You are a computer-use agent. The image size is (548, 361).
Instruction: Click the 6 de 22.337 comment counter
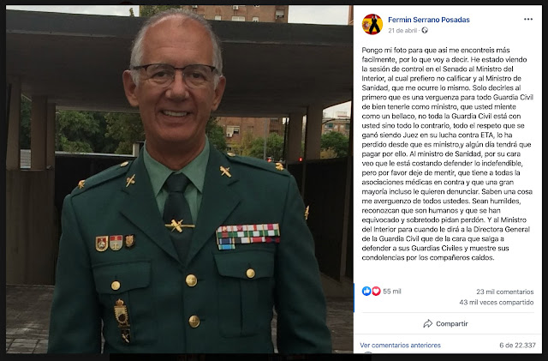(x=517, y=346)
